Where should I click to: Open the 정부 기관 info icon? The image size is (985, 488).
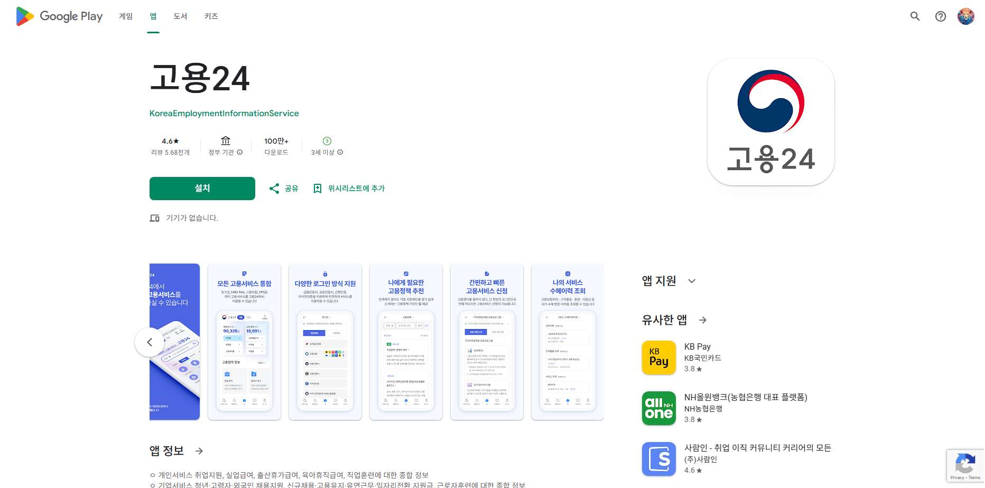(240, 152)
